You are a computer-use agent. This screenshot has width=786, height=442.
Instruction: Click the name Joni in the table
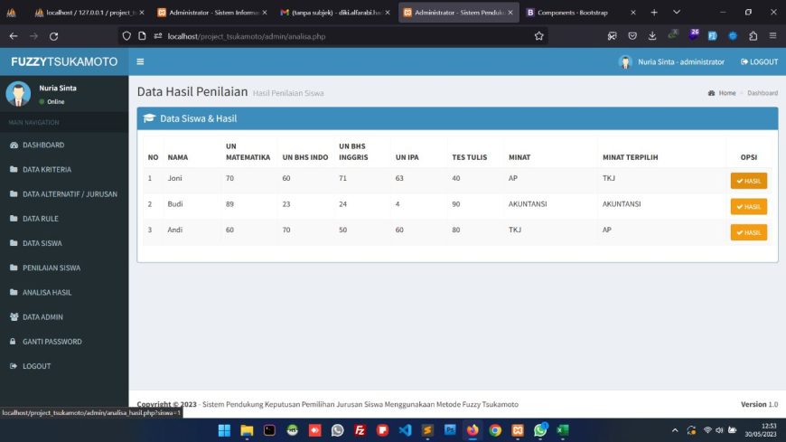point(174,178)
